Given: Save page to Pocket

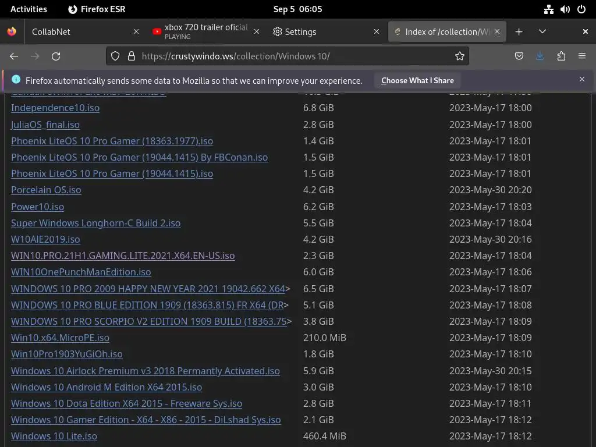Looking at the screenshot, I should (x=519, y=56).
